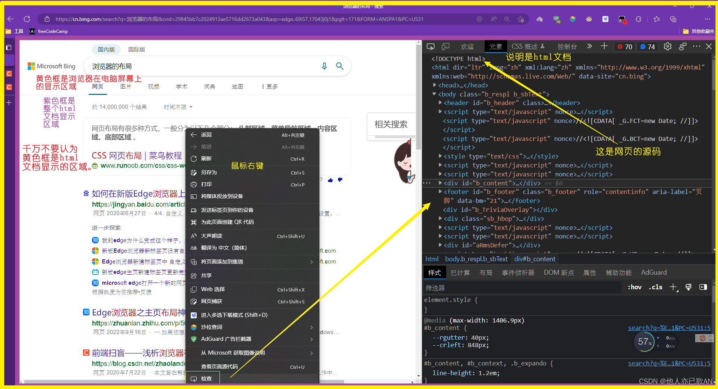Click the Bing search query input box

pos(202,66)
